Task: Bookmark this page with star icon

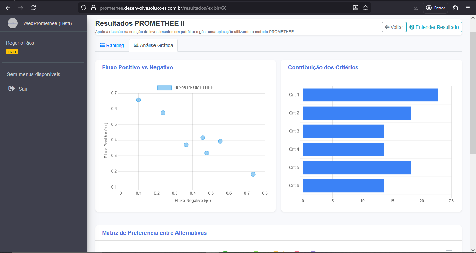Action: (365, 8)
